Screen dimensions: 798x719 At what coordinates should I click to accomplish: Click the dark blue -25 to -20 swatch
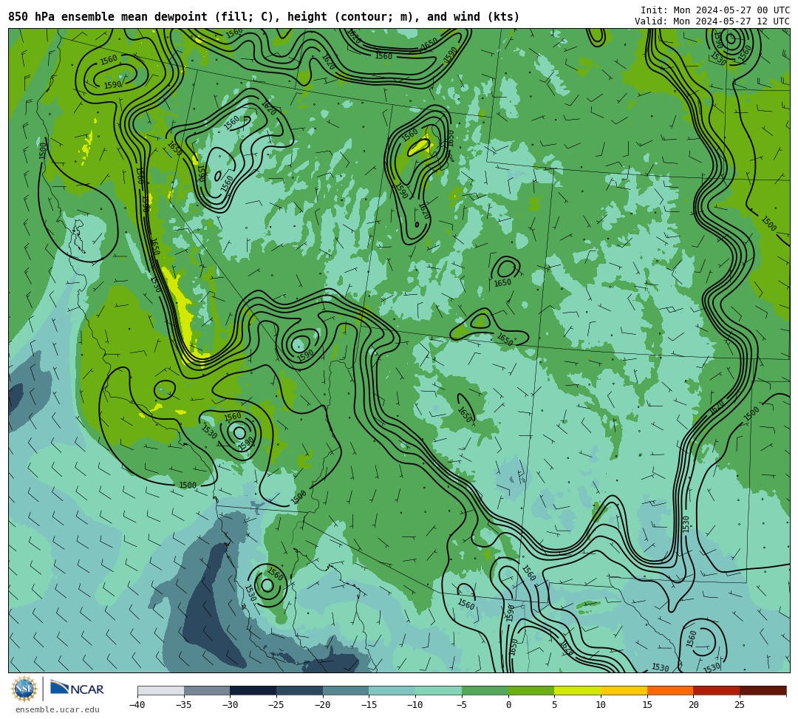coord(300,690)
